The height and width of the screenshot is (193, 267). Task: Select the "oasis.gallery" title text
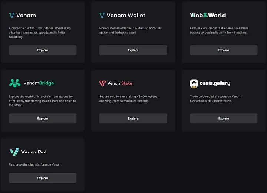215,83
